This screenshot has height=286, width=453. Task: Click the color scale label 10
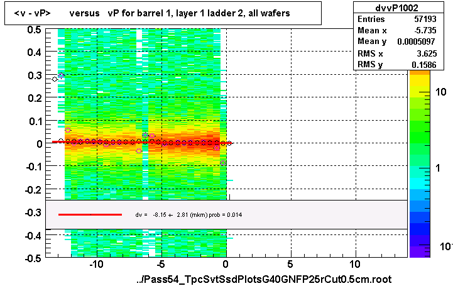[x=440, y=92]
